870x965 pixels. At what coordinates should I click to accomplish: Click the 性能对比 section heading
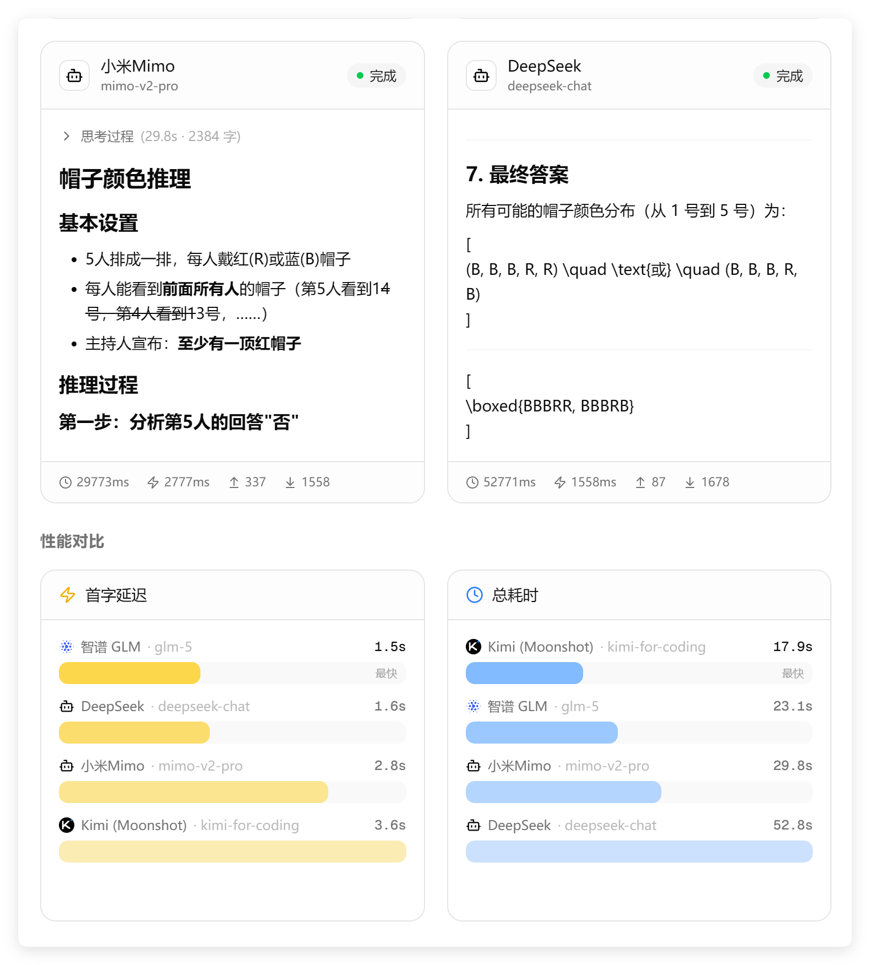tap(72, 541)
